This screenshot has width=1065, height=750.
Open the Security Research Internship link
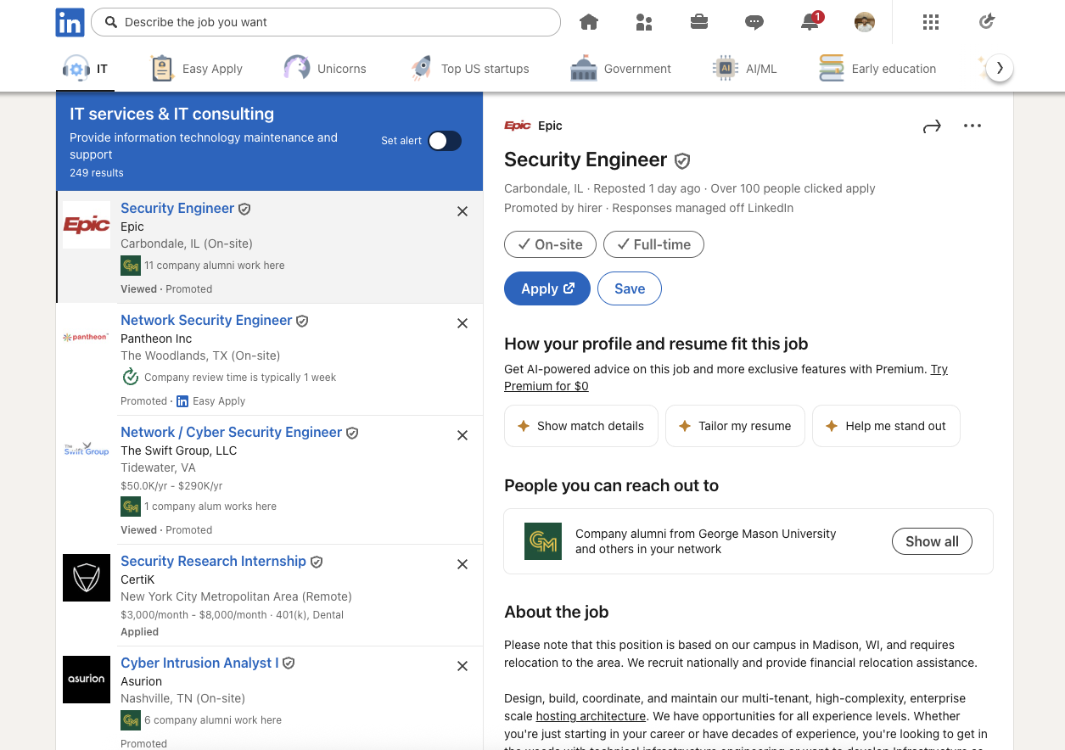tap(213, 561)
